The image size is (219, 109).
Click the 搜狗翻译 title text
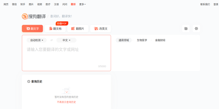[x=37, y=16]
